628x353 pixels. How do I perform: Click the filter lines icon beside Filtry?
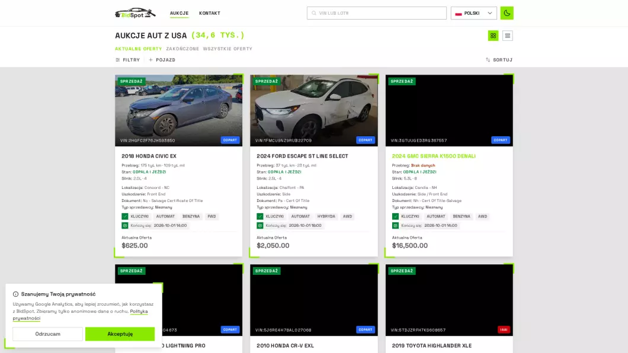pyautogui.click(x=118, y=60)
